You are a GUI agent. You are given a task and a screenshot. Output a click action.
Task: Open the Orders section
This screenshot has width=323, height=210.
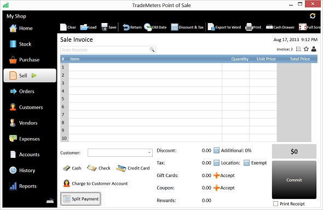tap(22, 91)
